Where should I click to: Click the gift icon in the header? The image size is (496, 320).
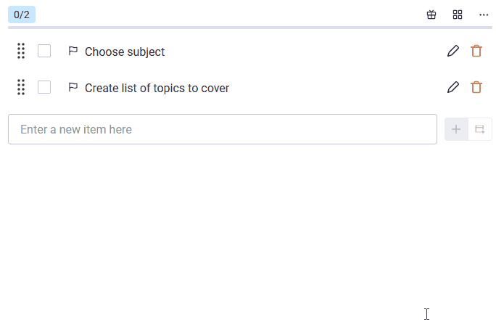click(431, 15)
